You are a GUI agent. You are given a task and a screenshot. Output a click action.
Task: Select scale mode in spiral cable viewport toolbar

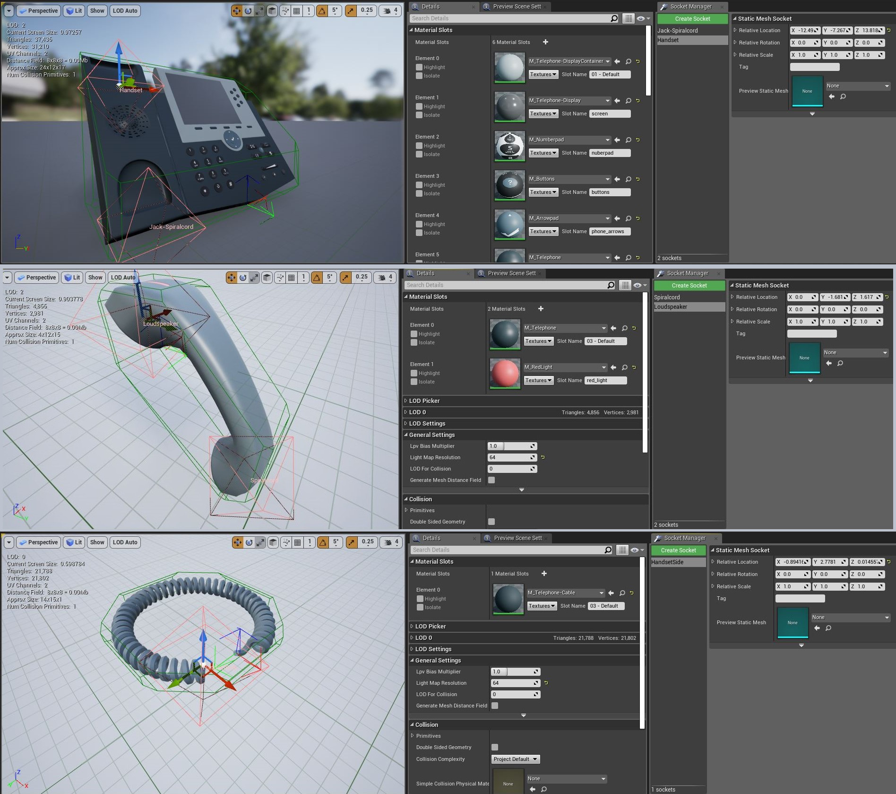(260, 542)
